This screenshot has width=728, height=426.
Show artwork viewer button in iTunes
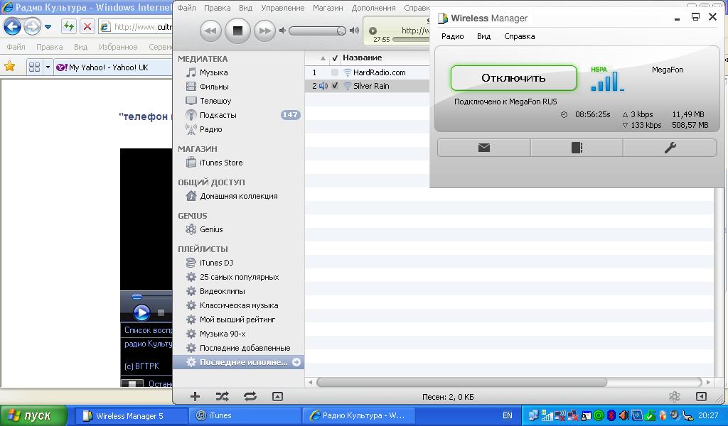pyautogui.click(x=277, y=396)
